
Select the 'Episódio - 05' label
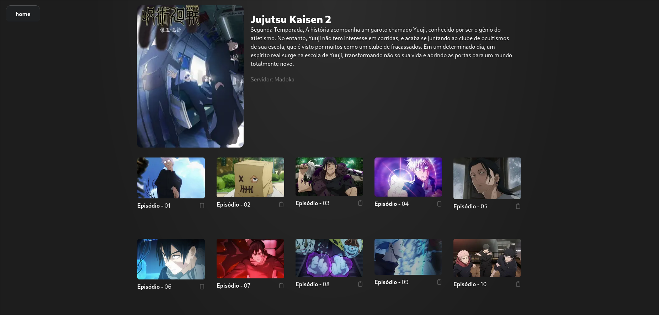[470, 206]
